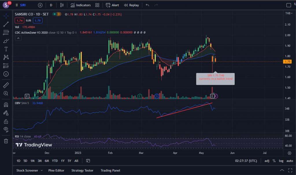This screenshot has width=296, height=175.
Task: Open the emoji icons picker
Action: click(6, 74)
